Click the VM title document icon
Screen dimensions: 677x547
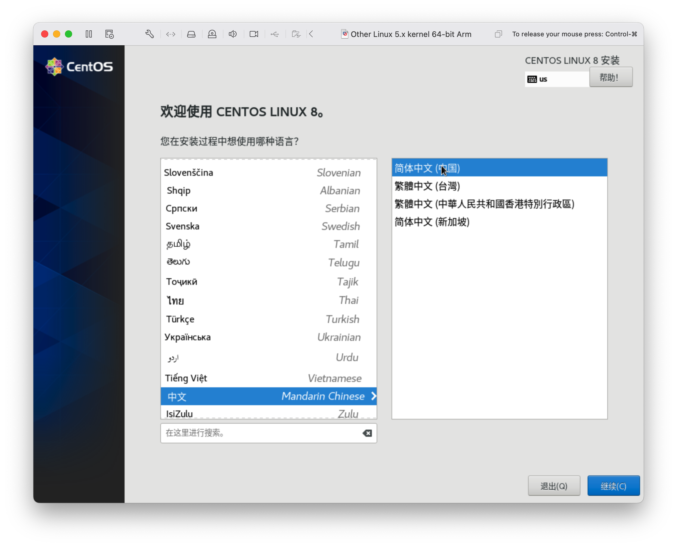tap(345, 34)
